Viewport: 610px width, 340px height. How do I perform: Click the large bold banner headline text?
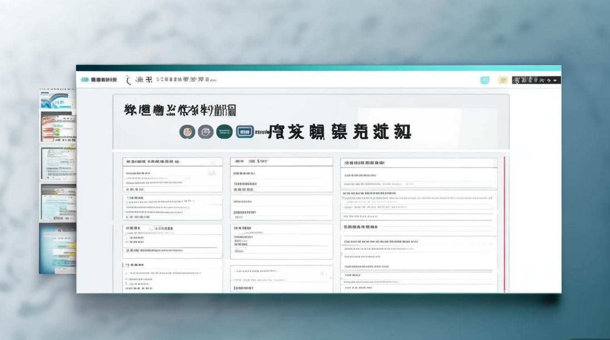pos(339,132)
